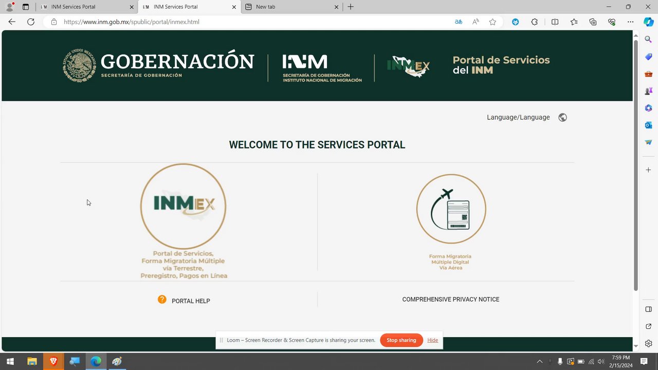
Task: Open the sidebar Microsoft 365 icon
Action: [649, 108]
